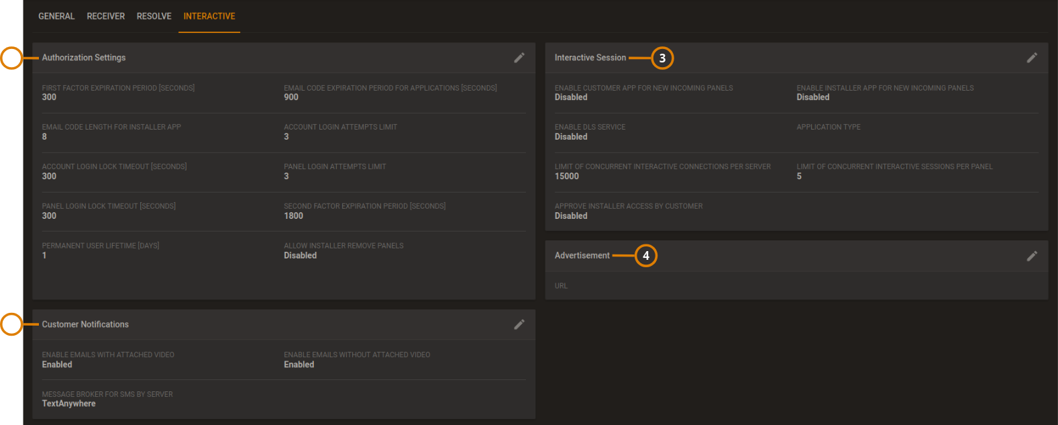
Task: Edit Customer Notifications with pencil icon
Action: [519, 324]
